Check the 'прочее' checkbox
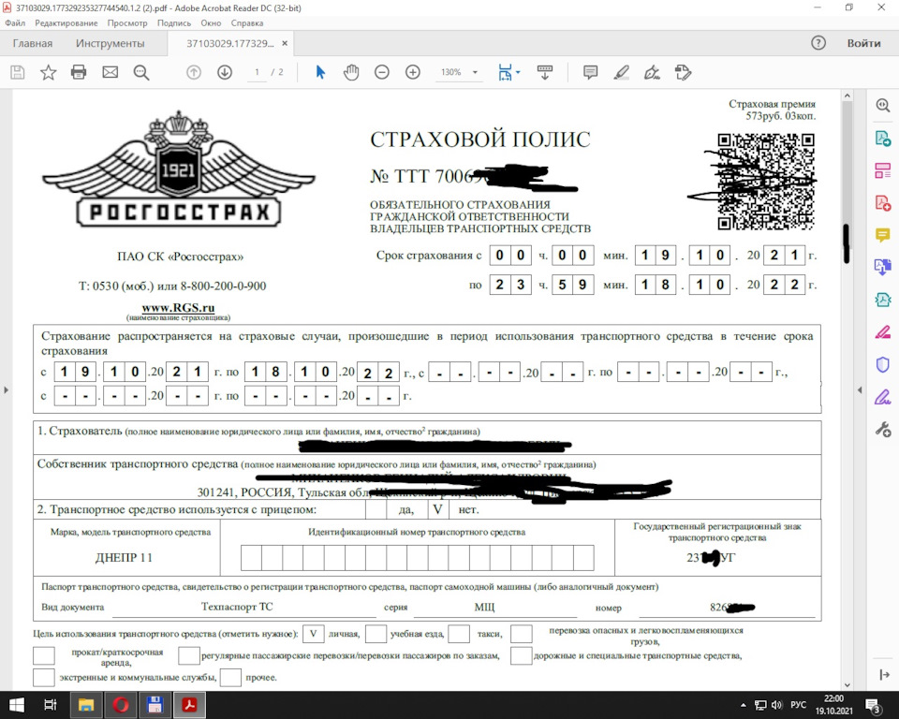This screenshot has height=719, width=899. coord(231,677)
